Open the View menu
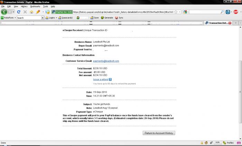Viewport: 242px width, 146px height. click(16, 7)
